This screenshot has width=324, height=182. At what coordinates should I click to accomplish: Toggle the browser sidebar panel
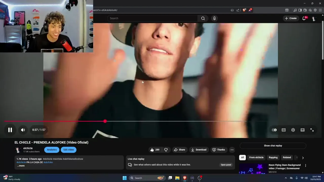(300, 10)
